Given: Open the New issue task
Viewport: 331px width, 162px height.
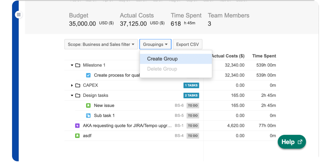Looking at the screenshot, I should pos(104,105).
